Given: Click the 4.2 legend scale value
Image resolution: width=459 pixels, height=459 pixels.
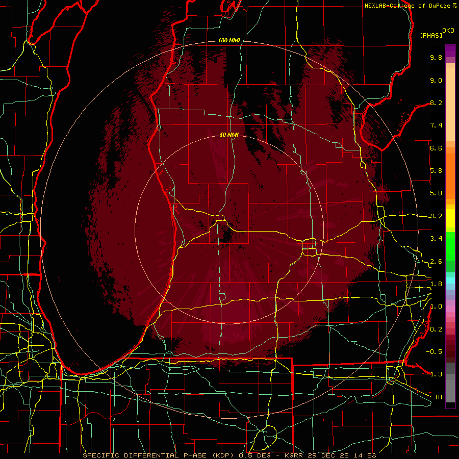Looking at the screenshot, I should click(x=436, y=216).
